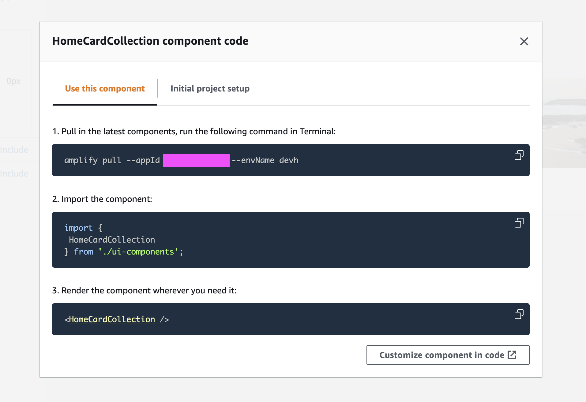Screen dimensions: 586x402
Task: Select the Import the component step text
Action: 102,199
